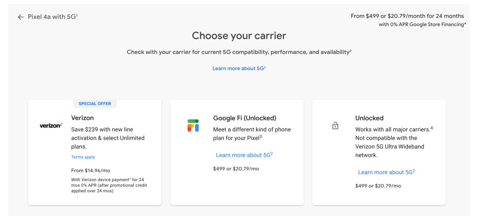
Task: Click the Google Fi $499 price line
Action: pos(236,169)
